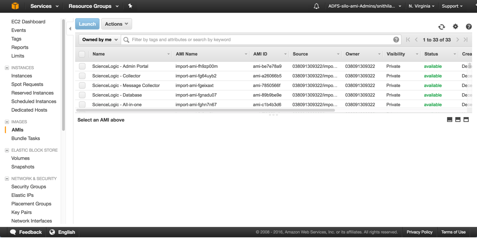Click the Feedback speech bubble icon
477x238 pixels.
(x=13, y=232)
